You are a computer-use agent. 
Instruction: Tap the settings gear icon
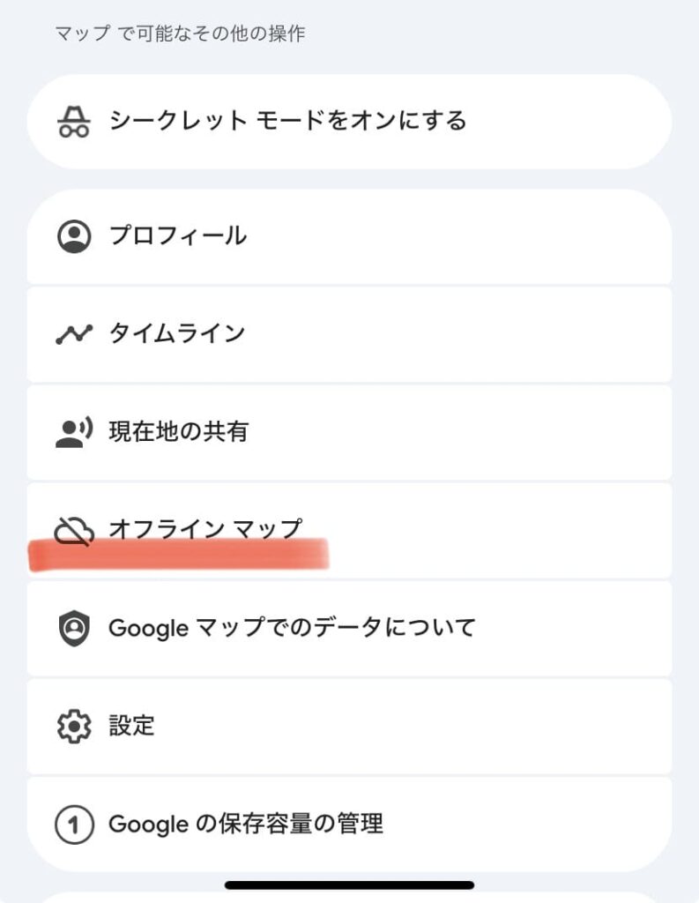coord(74,726)
